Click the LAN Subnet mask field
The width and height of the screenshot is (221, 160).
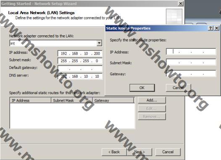point(80,61)
